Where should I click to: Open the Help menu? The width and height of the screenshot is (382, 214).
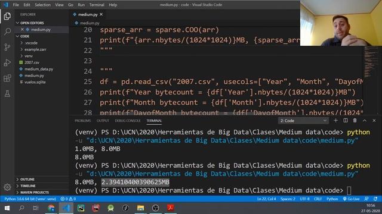click(113, 5)
